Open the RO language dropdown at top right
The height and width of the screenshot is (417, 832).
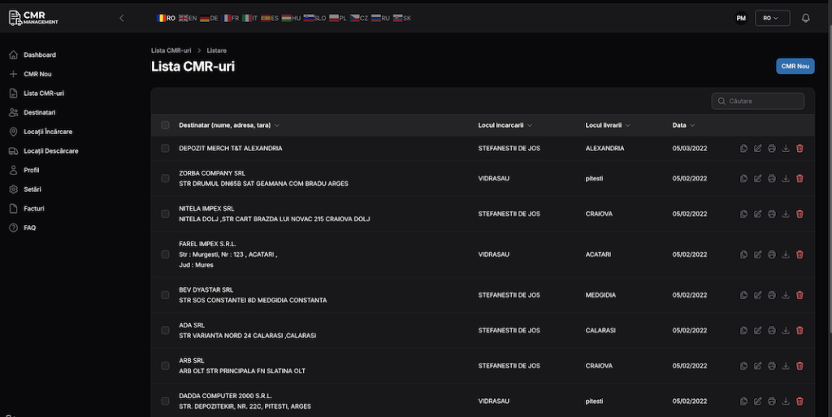pyautogui.click(x=772, y=18)
